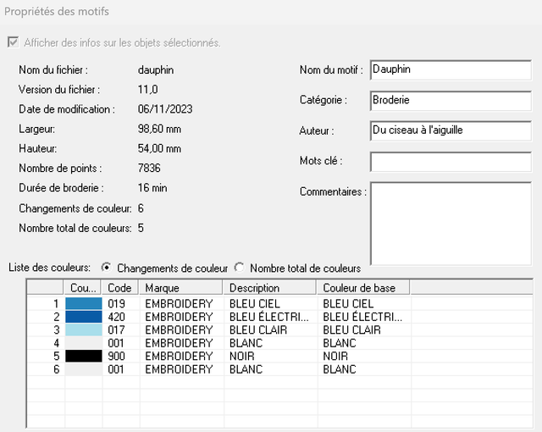Click the 'Cou...' color column header

click(83, 288)
